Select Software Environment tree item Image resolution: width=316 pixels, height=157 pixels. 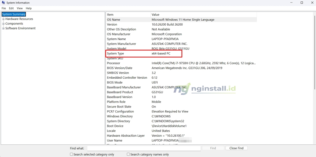pos(20,28)
